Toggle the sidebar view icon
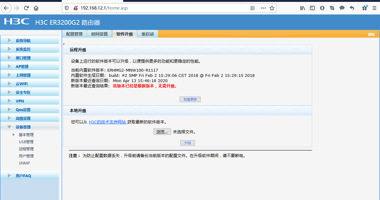This screenshot has height=200, width=380. (312, 8)
